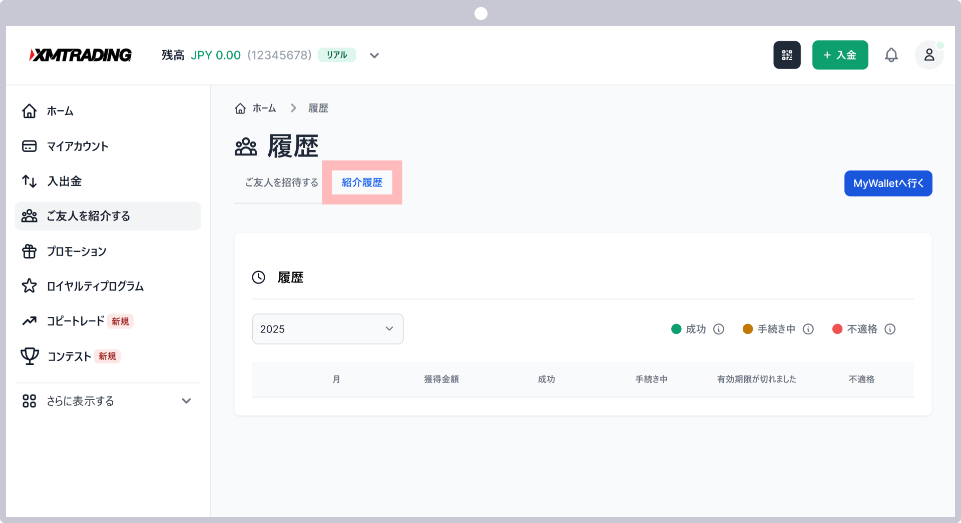Select the 紹介履歴 tab
961x523 pixels.
point(362,182)
